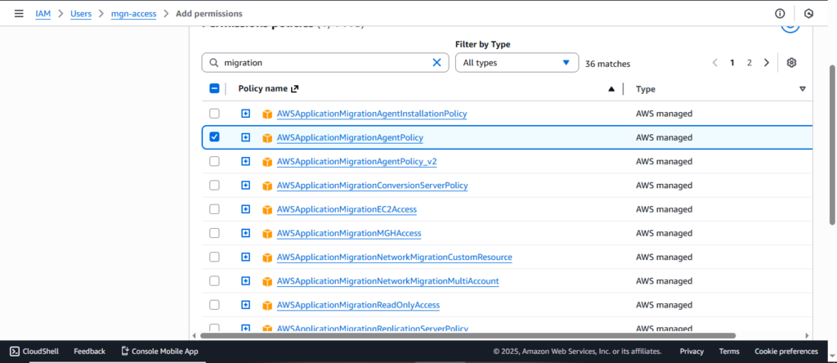
Task: Go to page 2 of results
Action: [749, 63]
